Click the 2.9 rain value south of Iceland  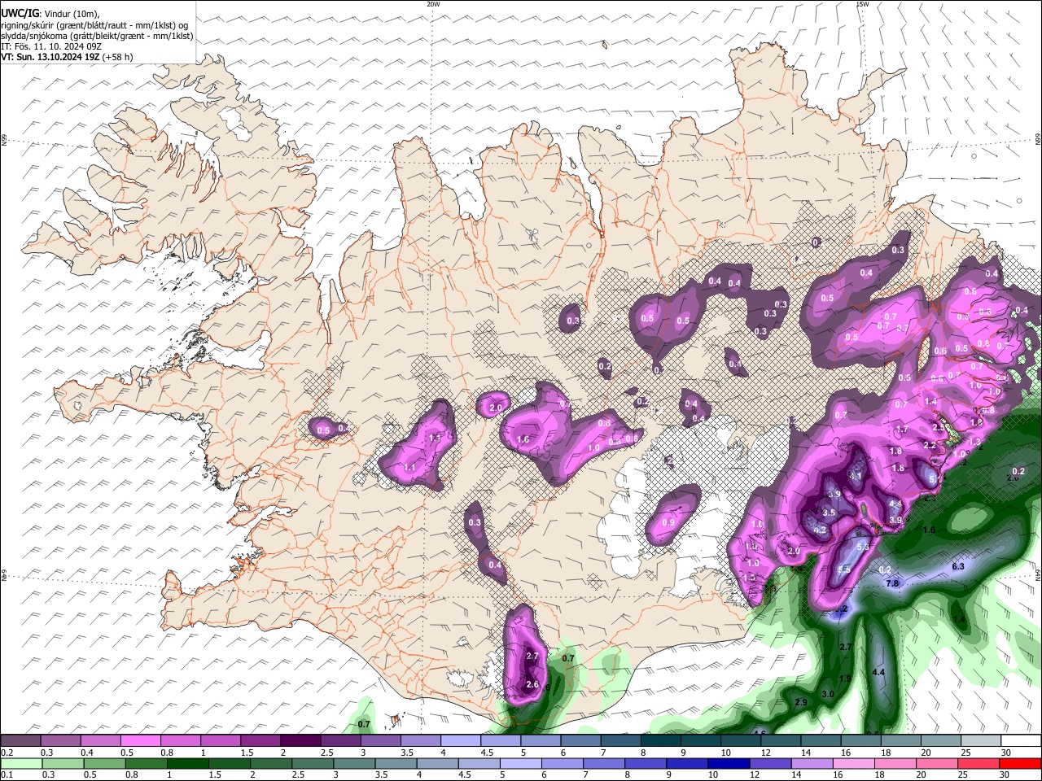tap(801, 703)
